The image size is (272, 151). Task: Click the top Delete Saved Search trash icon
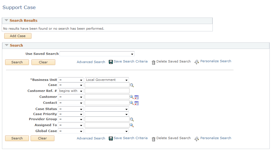pos(154,62)
